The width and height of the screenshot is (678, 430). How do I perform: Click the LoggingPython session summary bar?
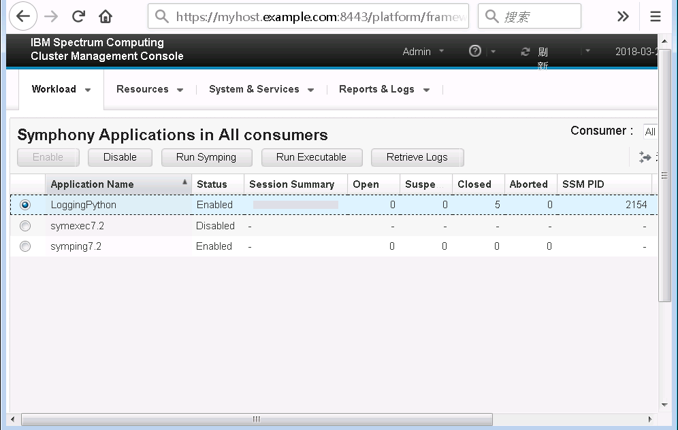[x=295, y=205]
